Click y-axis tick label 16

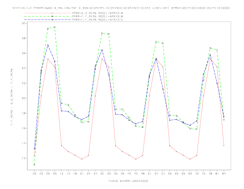coord(24,128)
